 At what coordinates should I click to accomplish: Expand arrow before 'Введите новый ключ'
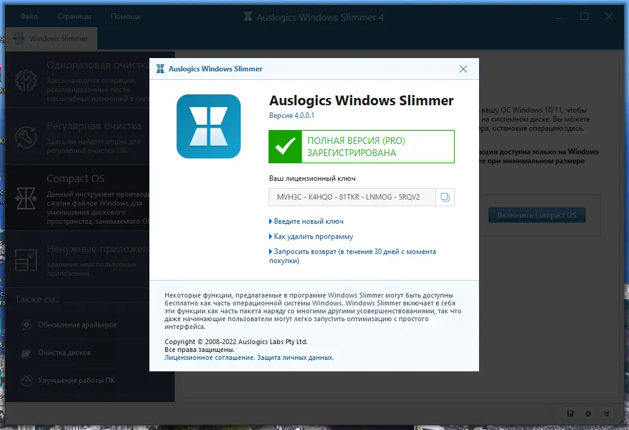point(270,221)
